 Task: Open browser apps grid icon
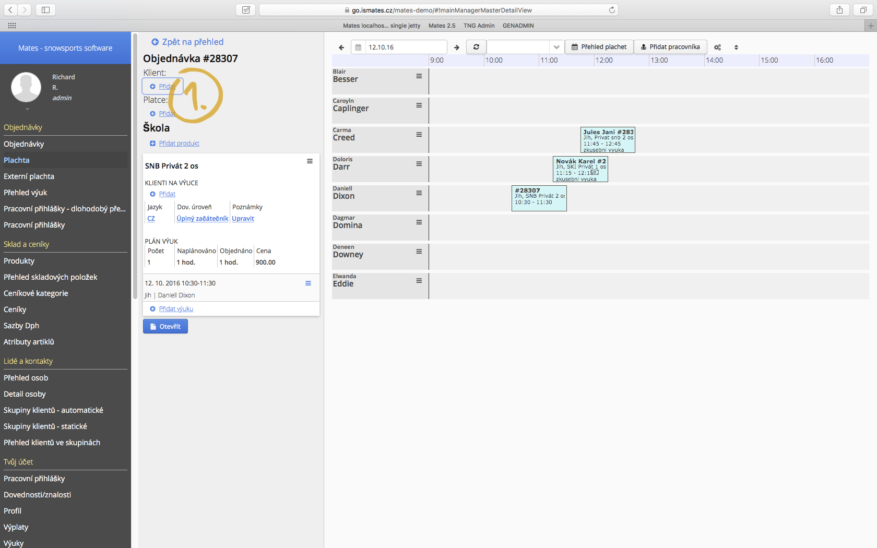12,26
